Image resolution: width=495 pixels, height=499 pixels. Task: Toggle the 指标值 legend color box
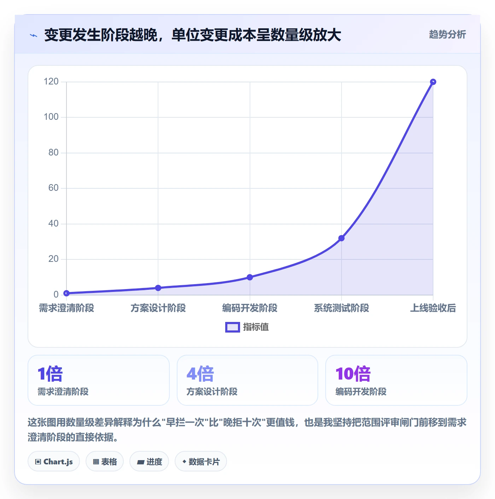233,327
